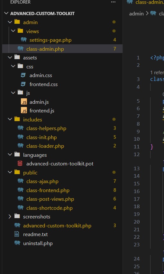Open class-frontend.php file
The width and height of the screenshot is (164, 274).
[x=48, y=190]
